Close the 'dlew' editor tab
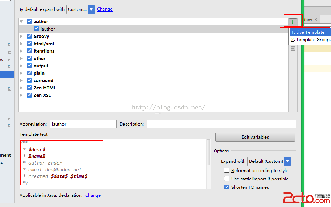The width and height of the screenshot is (331, 207). pos(316,19)
